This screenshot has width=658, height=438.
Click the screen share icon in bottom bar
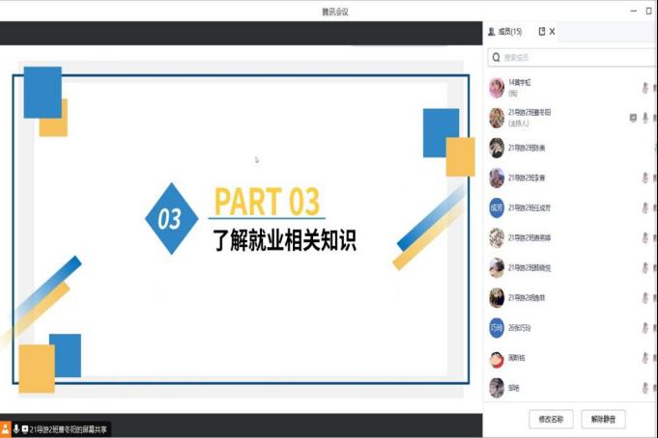[x=25, y=428]
